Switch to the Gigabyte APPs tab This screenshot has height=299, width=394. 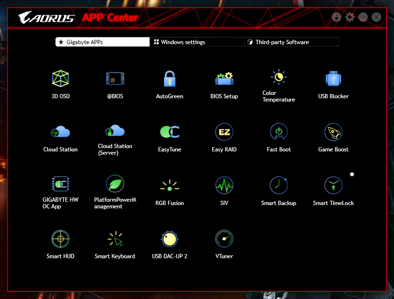[103, 42]
